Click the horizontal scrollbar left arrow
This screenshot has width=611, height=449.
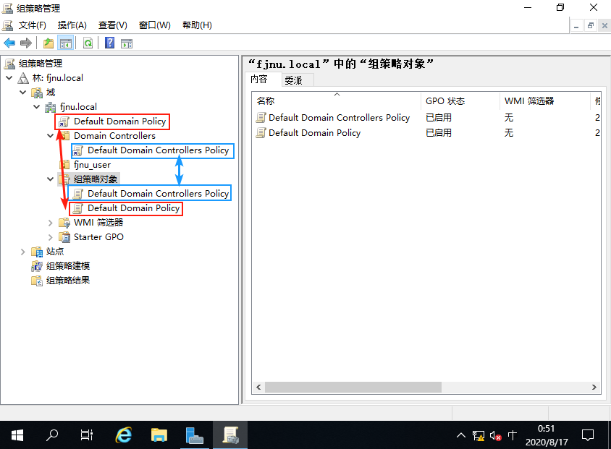(x=258, y=387)
